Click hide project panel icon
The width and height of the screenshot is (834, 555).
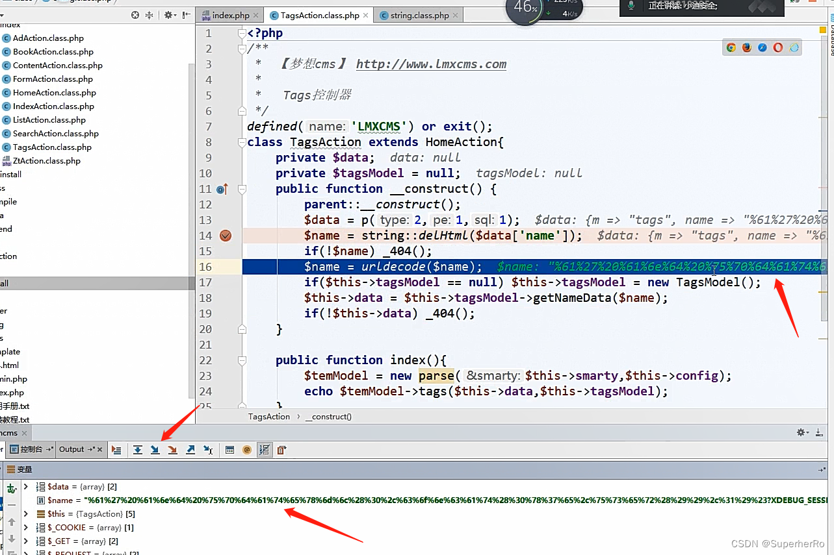(187, 15)
